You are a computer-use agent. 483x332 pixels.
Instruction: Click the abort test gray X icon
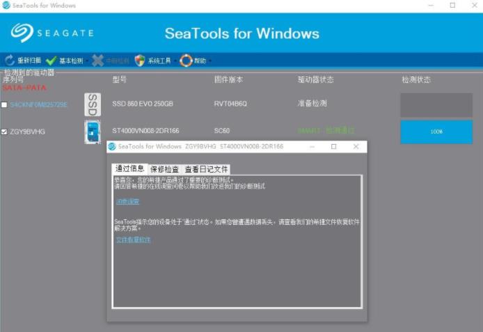(97, 61)
